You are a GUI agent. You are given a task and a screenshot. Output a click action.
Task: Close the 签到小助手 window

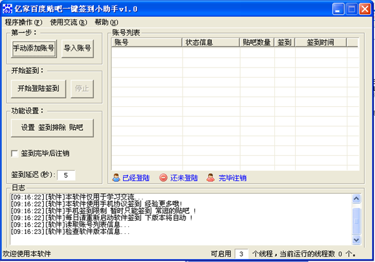[x=365, y=9]
